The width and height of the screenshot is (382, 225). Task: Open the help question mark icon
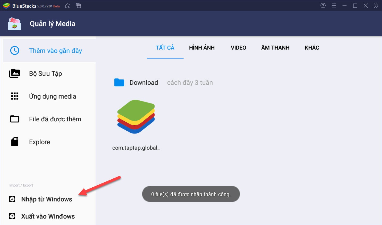point(323,6)
